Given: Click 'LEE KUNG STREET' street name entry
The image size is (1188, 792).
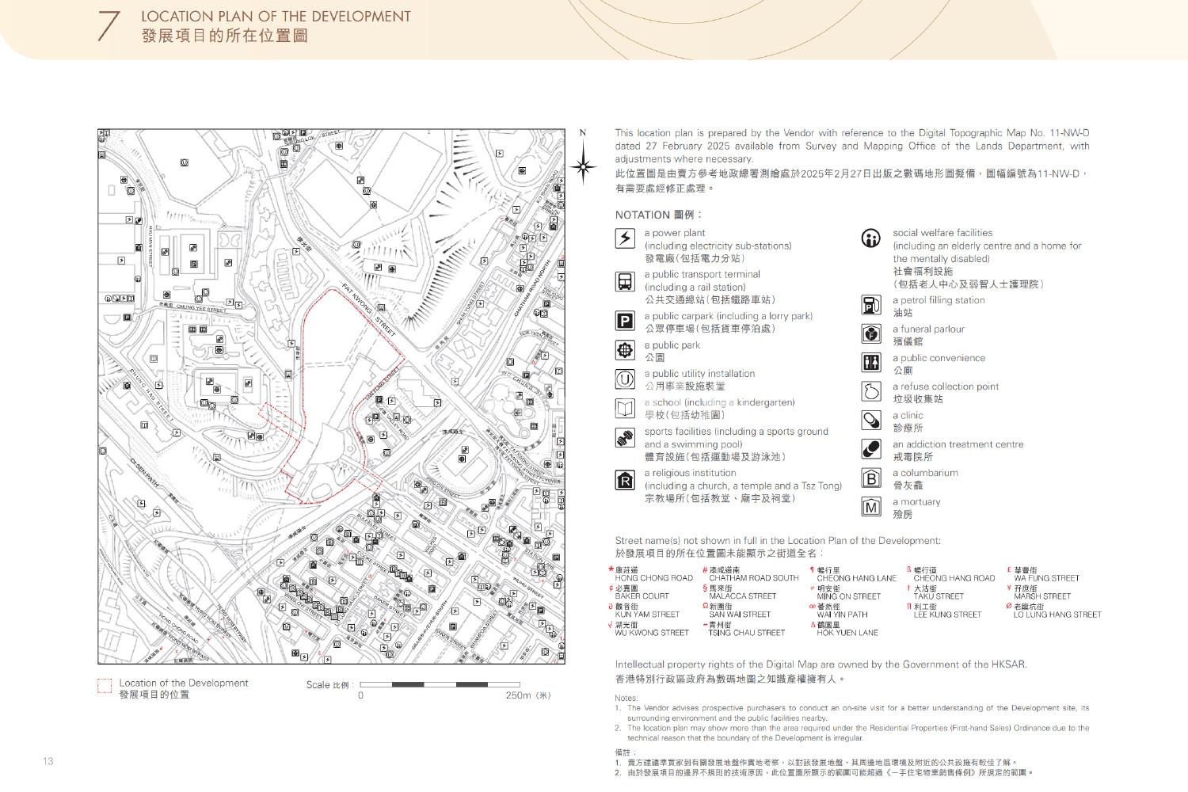Looking at the screenshot, I should 947,615.
